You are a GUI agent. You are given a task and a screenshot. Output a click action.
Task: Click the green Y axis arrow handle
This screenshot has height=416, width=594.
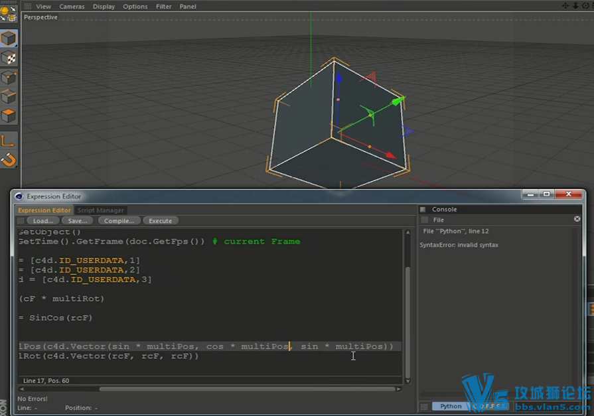(x=398, y=101)
